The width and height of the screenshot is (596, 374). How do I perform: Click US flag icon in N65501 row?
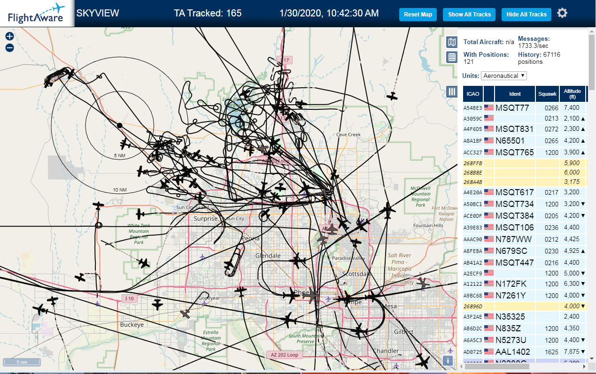point(489,140)
